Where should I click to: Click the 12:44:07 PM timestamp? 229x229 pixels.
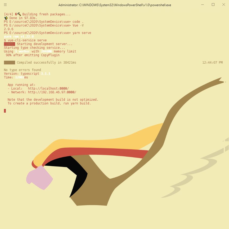(x=213, y=63)
